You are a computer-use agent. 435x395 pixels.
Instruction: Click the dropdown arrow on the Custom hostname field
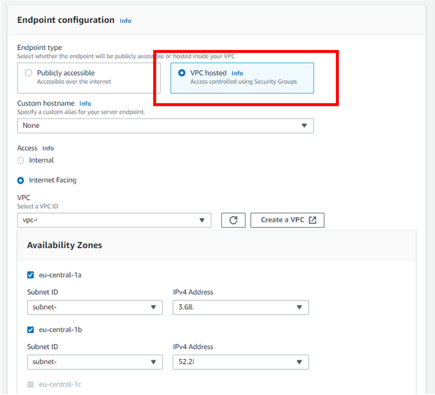(x=304, y=125)
